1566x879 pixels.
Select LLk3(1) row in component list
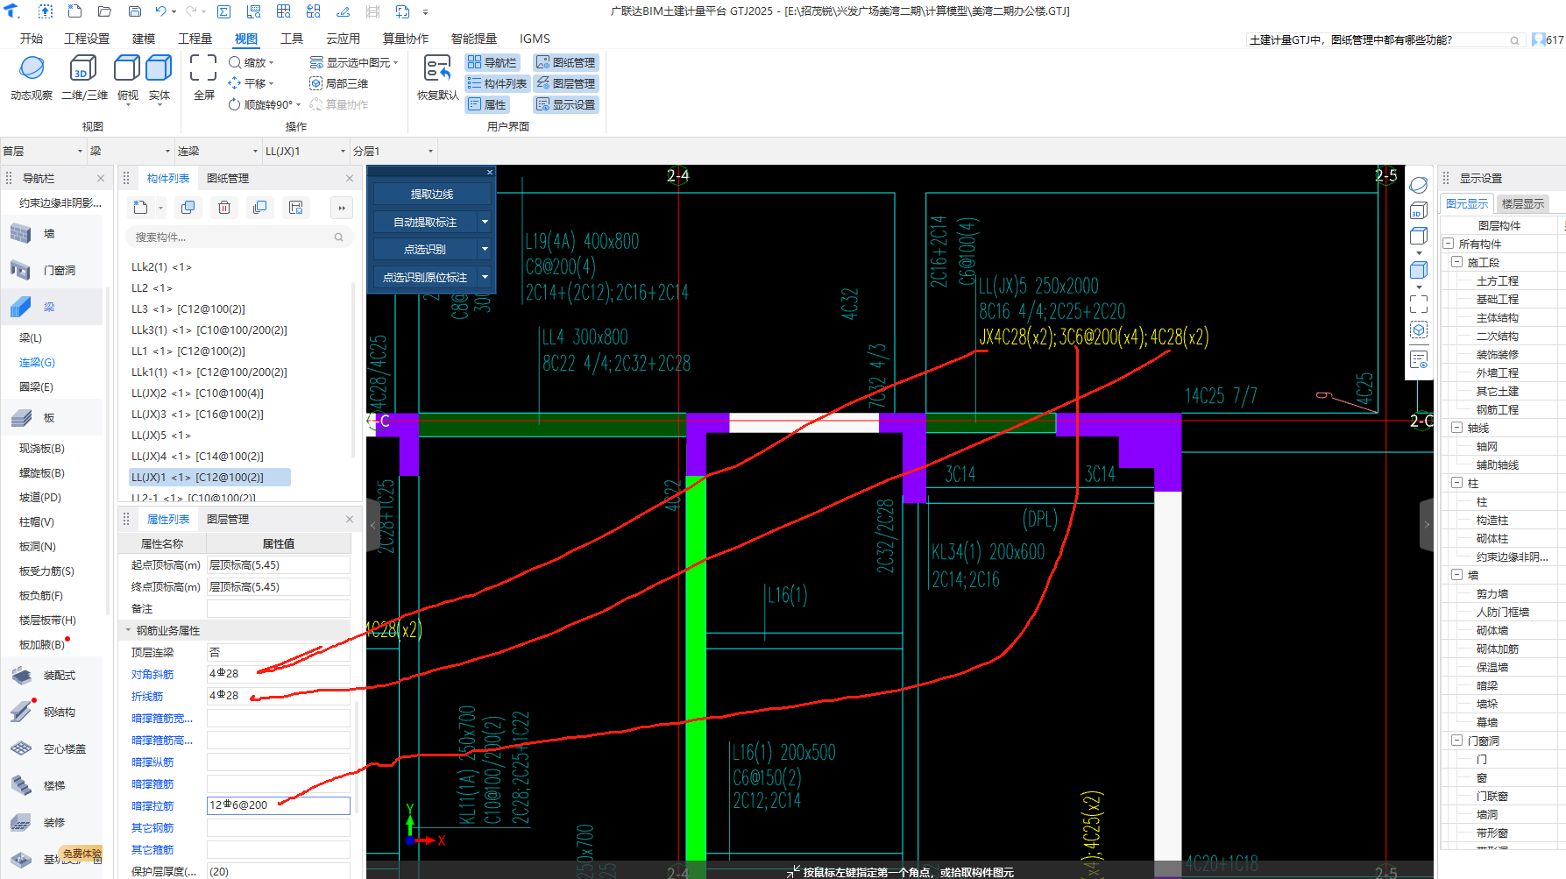tap(209, 330)
